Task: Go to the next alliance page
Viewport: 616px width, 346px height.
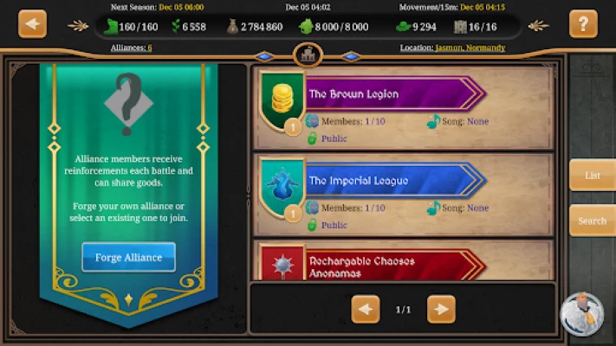Action: click(x=441, y=310)
